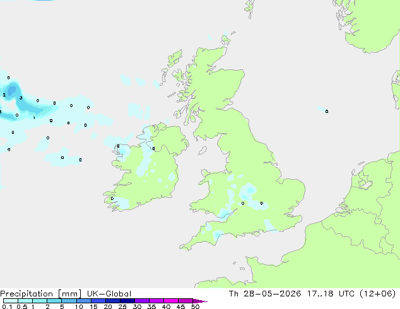Choose the 25–30 mm dark blue swatch
Viewport: 400px width, 309px height.
click(127, 301)
